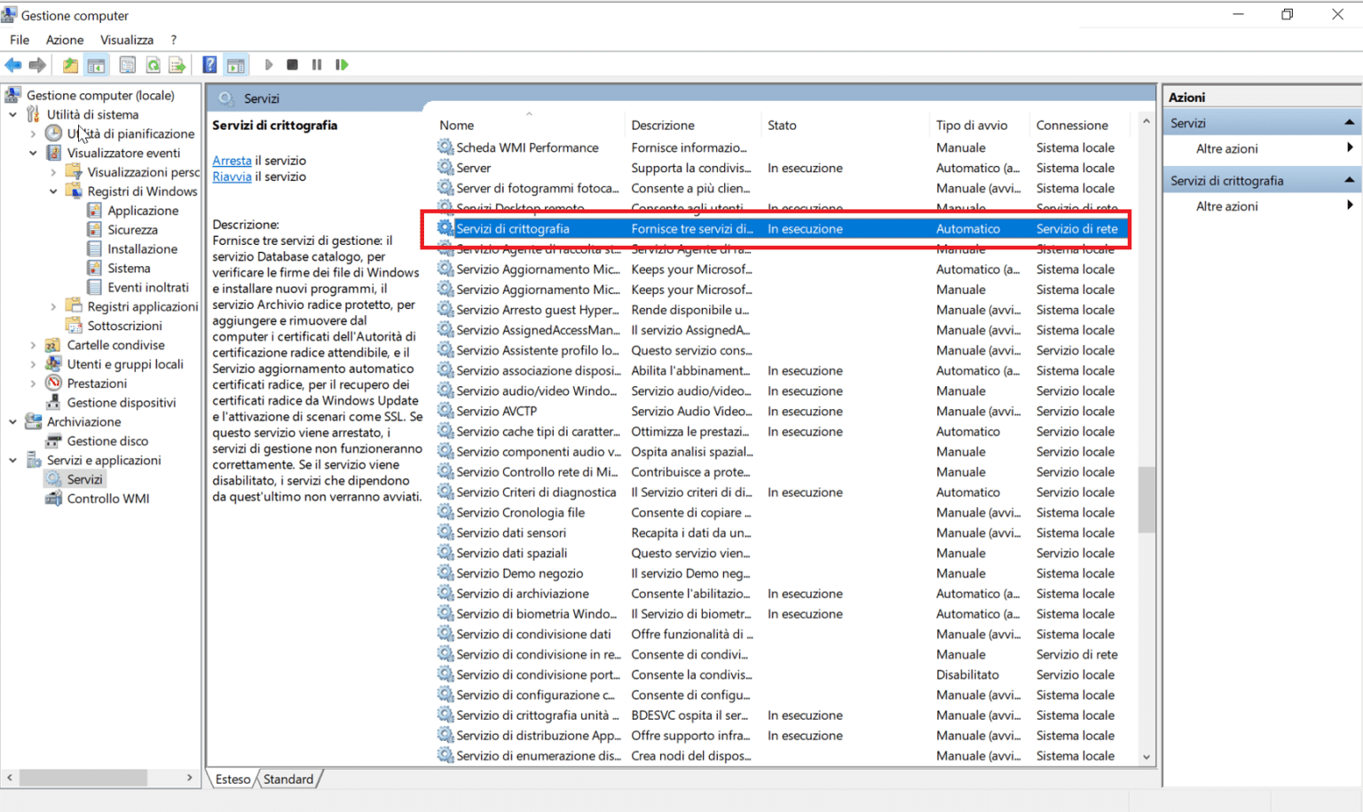1363x812 pixels.
Task: Collapse the Utilità di sistema node
Action: click(x=12, y=114)
